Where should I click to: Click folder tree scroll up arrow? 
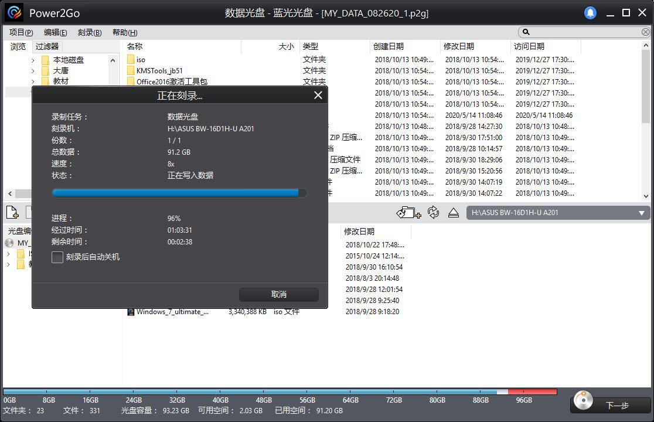click(x=113, y=60)
